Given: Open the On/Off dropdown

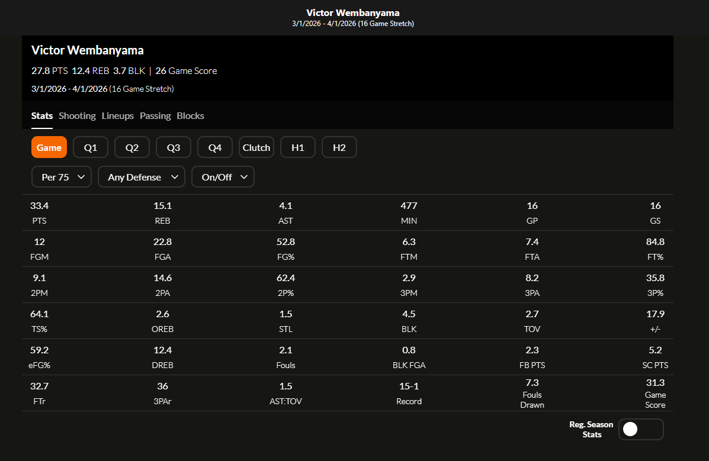Looking at the screenshot, I should pos(223,177).
